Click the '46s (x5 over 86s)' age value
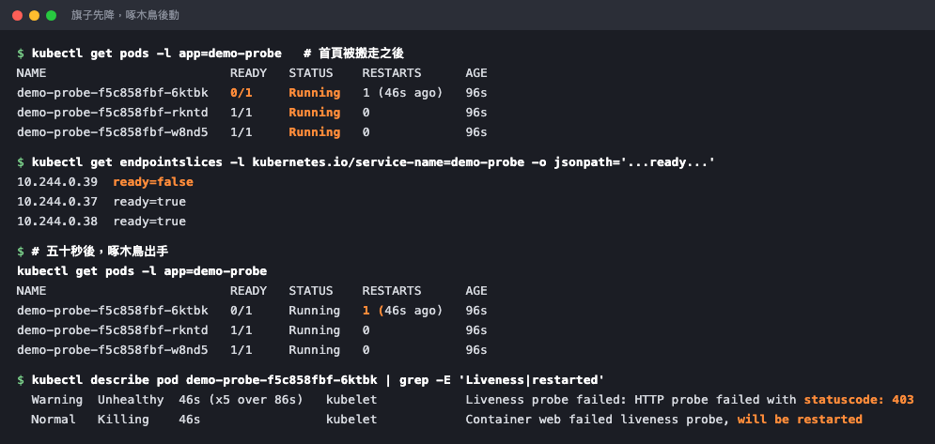This screenshot has width=935, height=444. (241, 400)
